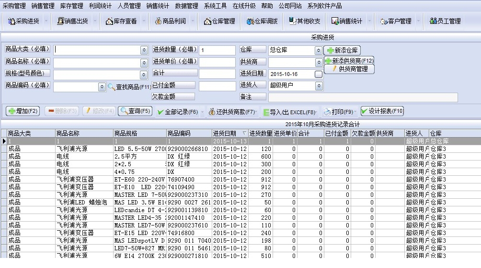The width and height of the screenshot is (481, 268).
Task: Click the 增加(F2) add button
Action: coord(23,111)
